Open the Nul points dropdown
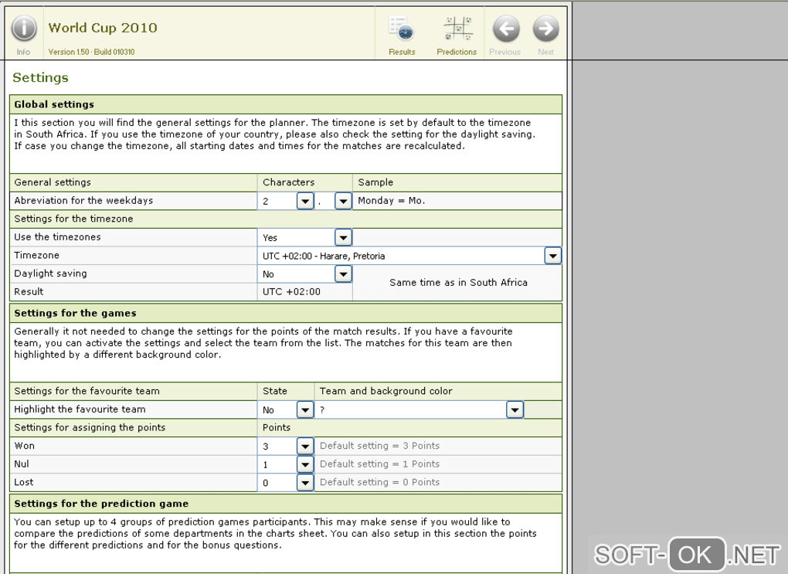This screenshot has width=788, height=574. click(305, 464)
